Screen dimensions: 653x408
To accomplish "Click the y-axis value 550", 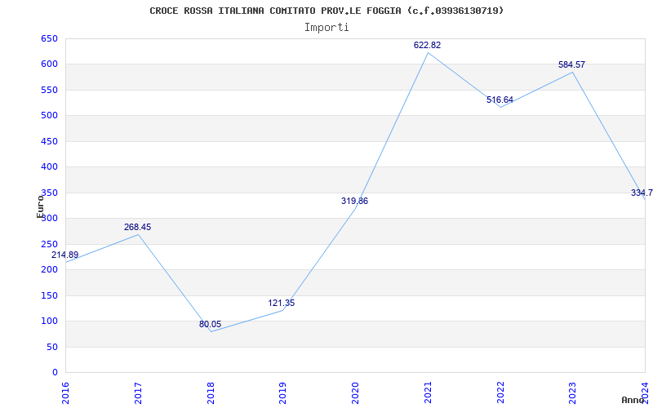I will coord(49,90).
